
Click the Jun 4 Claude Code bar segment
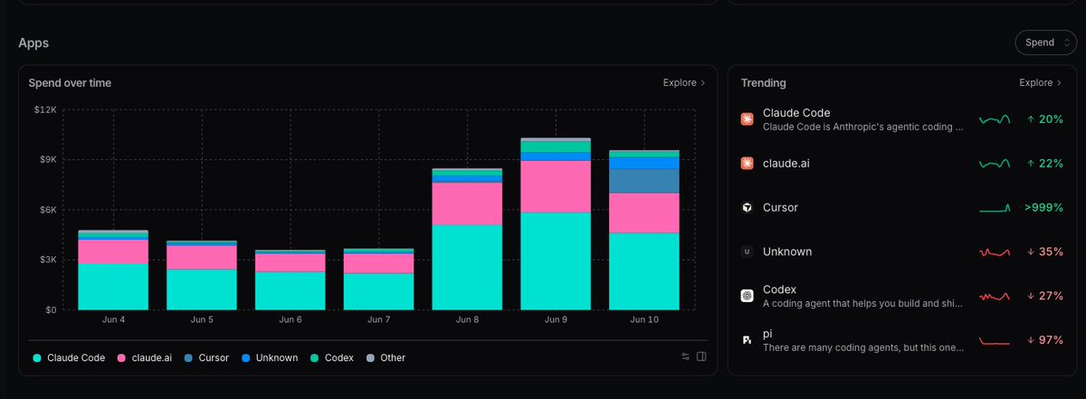tap(113, 287)
